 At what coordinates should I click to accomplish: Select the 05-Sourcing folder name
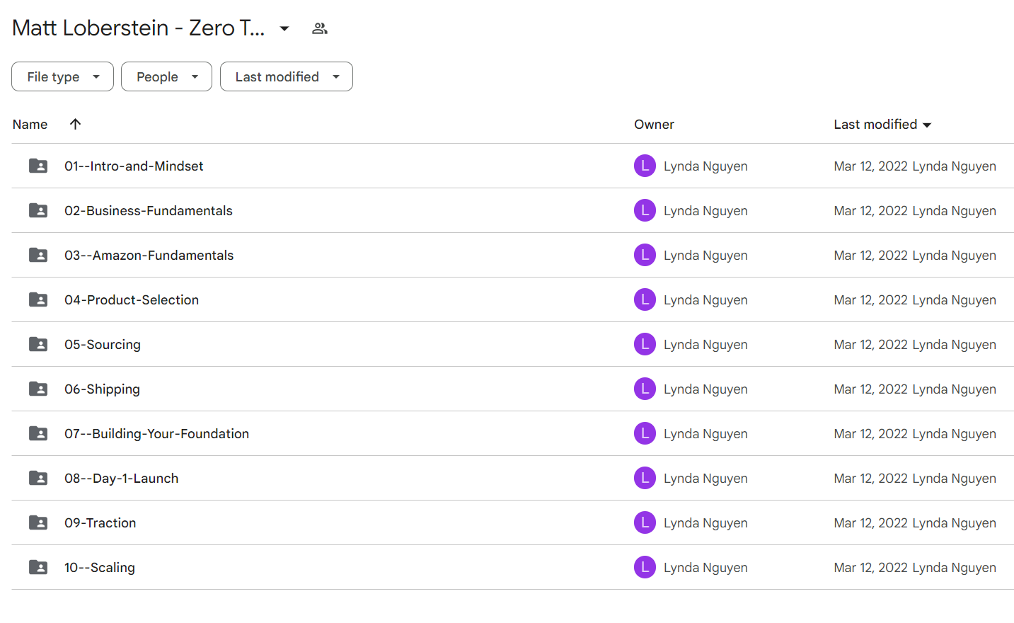[103, 344]
